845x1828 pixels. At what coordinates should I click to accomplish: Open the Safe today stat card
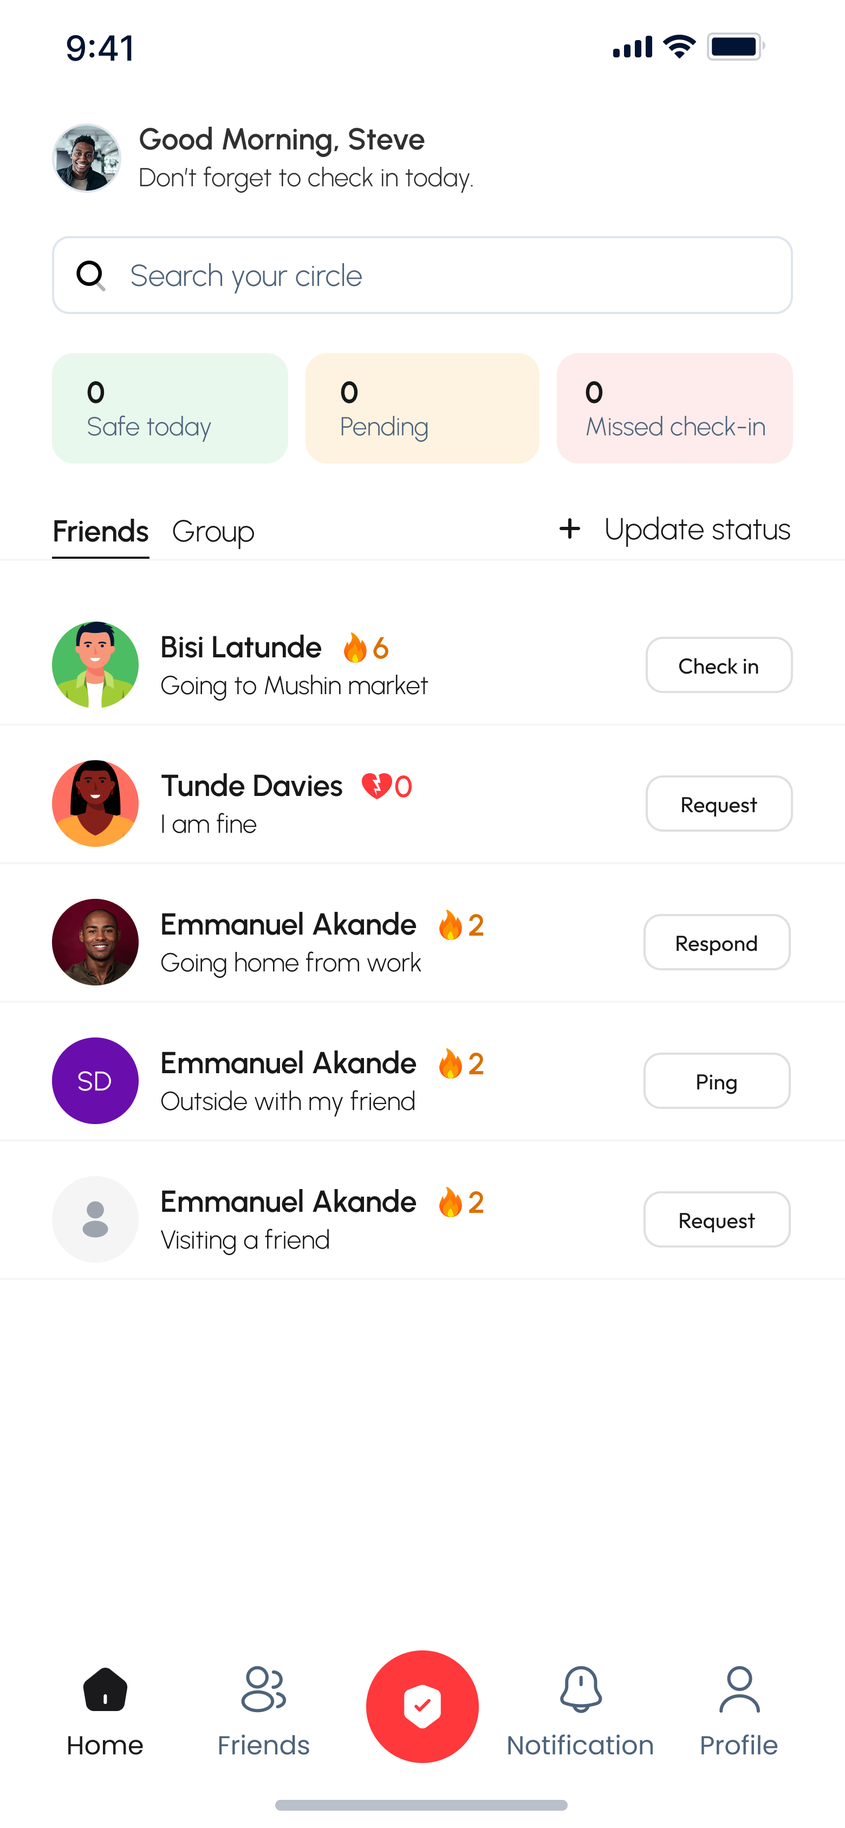tap(170, 408)
